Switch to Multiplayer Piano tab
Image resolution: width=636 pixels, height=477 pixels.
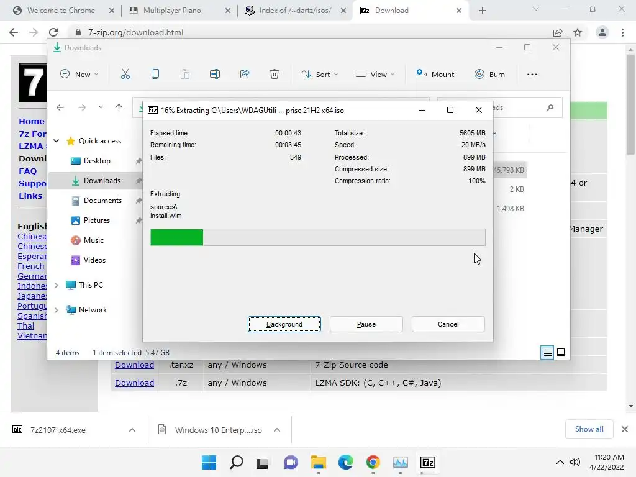172,11
